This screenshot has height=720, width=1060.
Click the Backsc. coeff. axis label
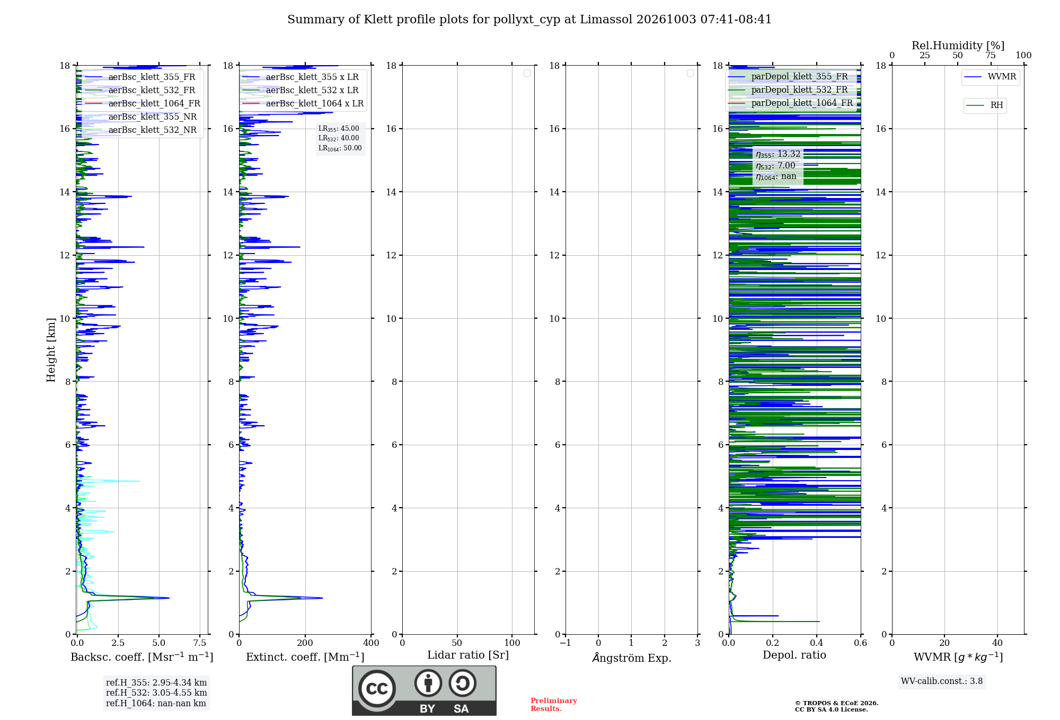point(142,657)
